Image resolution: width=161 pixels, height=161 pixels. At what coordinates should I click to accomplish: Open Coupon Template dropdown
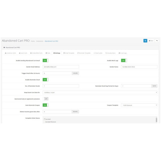[x=139, y=105]
